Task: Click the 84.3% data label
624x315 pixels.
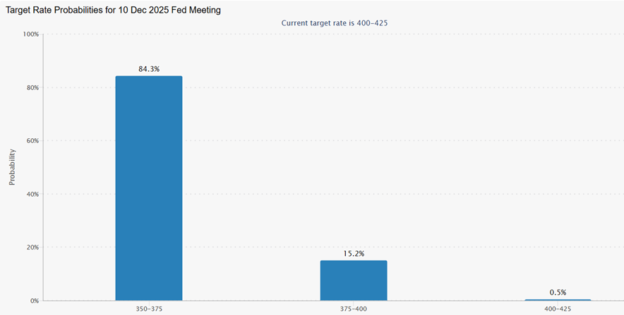Action: tap(149, 69)
